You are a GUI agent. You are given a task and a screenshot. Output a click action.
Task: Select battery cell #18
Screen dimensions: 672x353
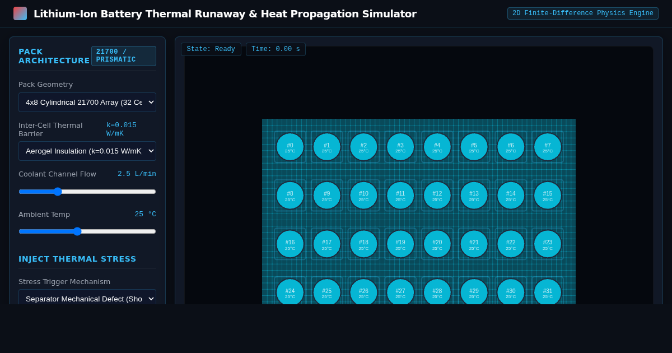[x=363, y=244]
